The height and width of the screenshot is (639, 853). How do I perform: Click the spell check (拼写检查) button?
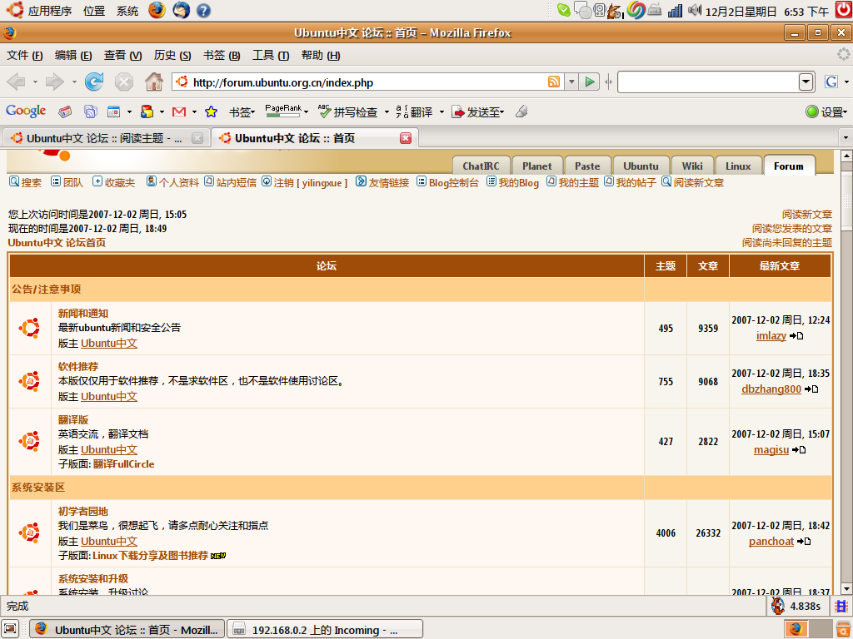(x=348, y=112)
